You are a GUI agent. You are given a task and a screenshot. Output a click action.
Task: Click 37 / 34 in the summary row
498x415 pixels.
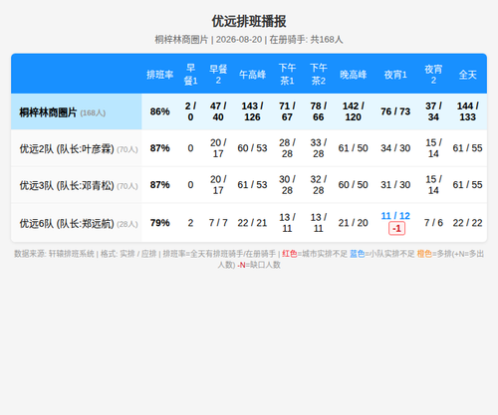coord(433,111)
